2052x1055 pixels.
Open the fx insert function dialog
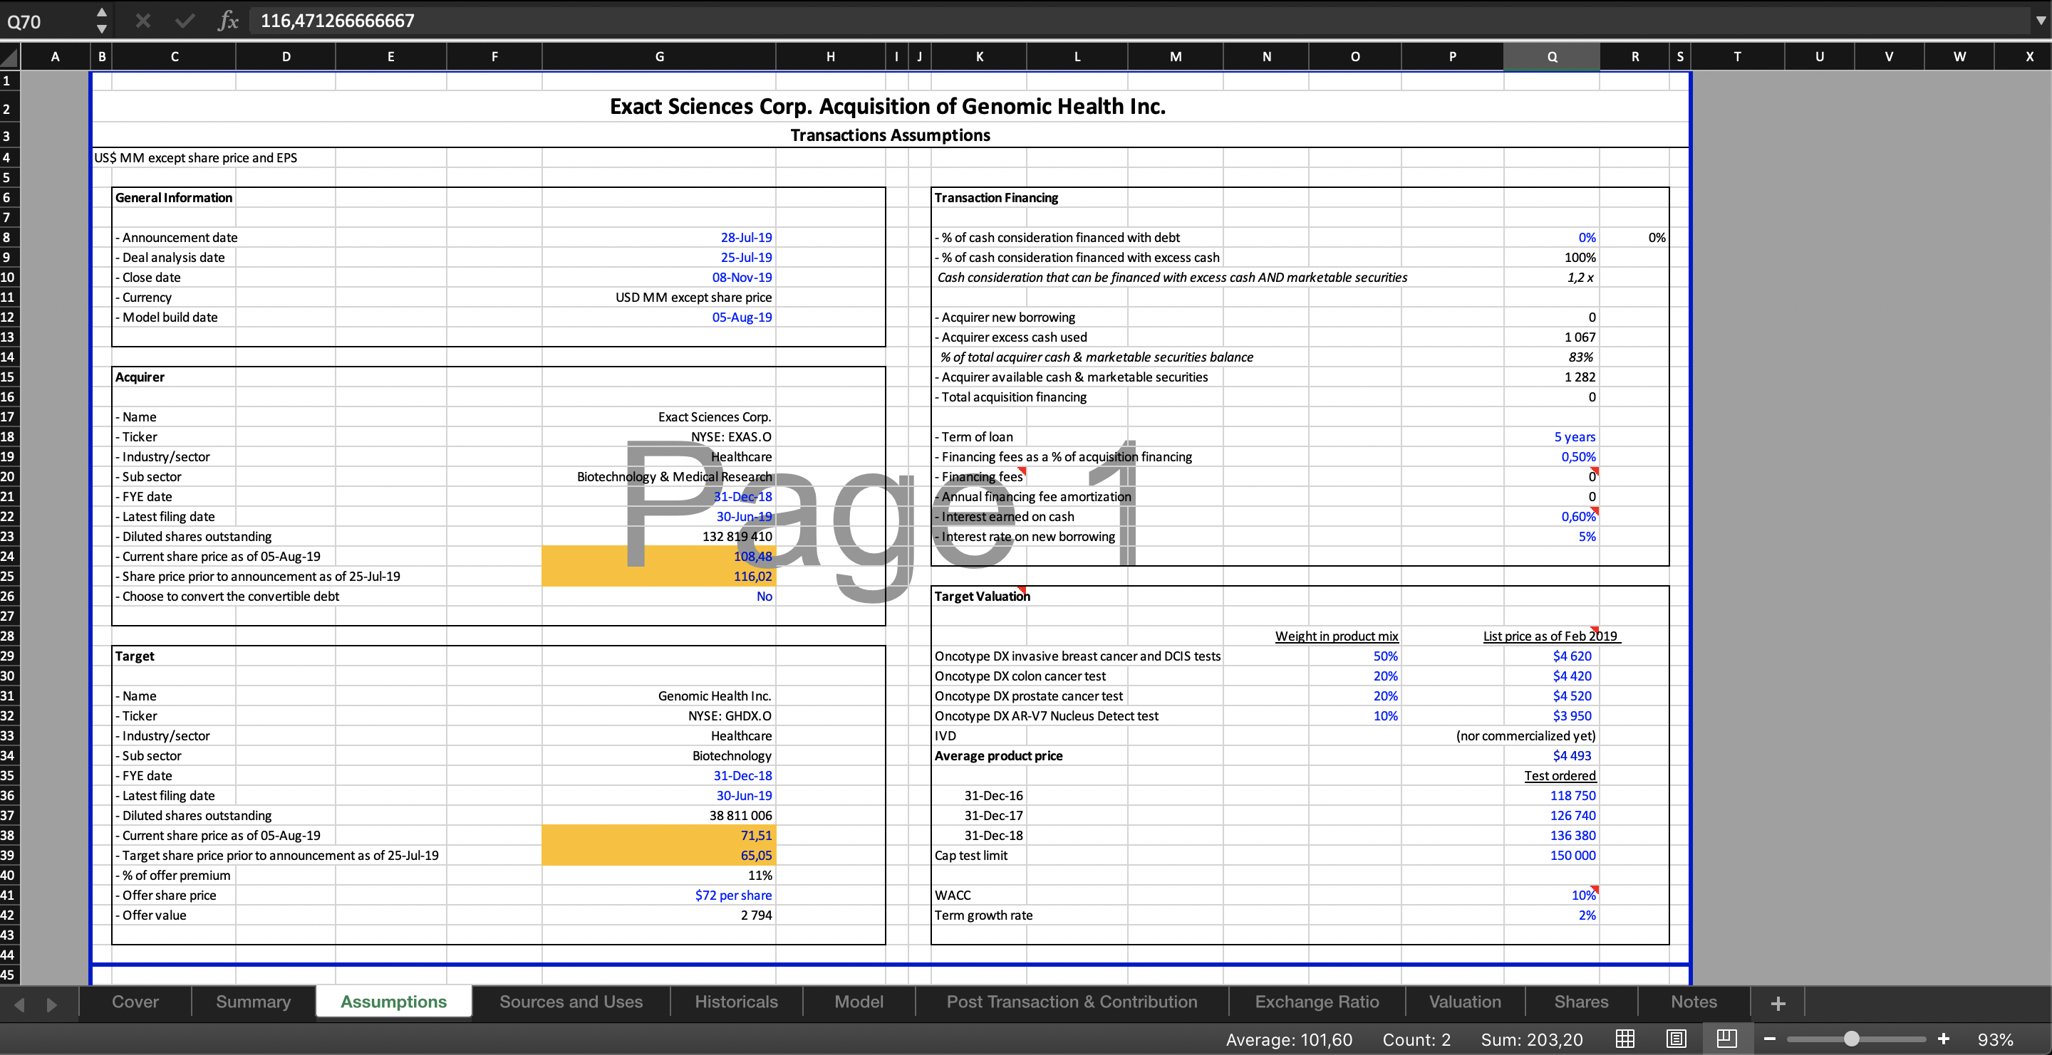[228, 21]
